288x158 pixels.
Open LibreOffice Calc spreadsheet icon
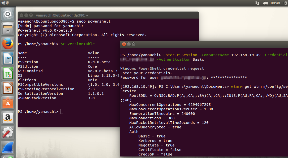tap(8, 73)
